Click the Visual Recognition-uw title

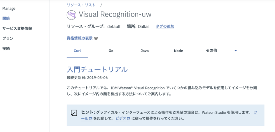click(x=115, y=14)
